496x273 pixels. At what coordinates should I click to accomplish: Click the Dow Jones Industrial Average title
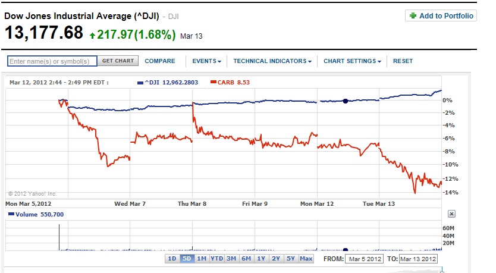point(81,16)
